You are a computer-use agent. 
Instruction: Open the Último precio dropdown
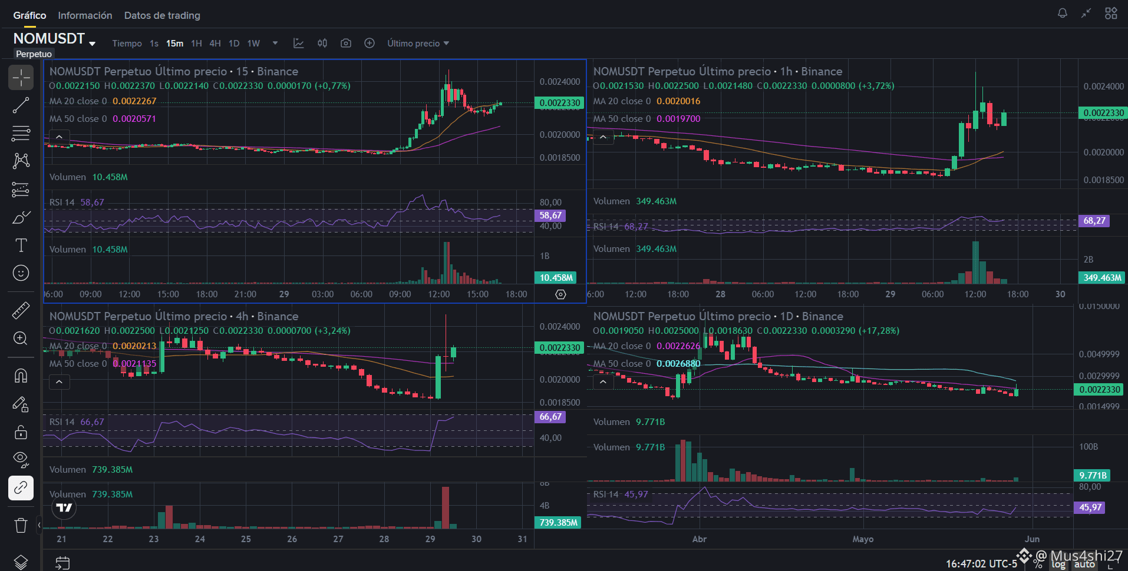(x=418, y=44)
